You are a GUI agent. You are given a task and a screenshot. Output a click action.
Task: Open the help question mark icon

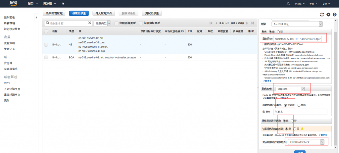pyautogui.click(x=335, y=15)
